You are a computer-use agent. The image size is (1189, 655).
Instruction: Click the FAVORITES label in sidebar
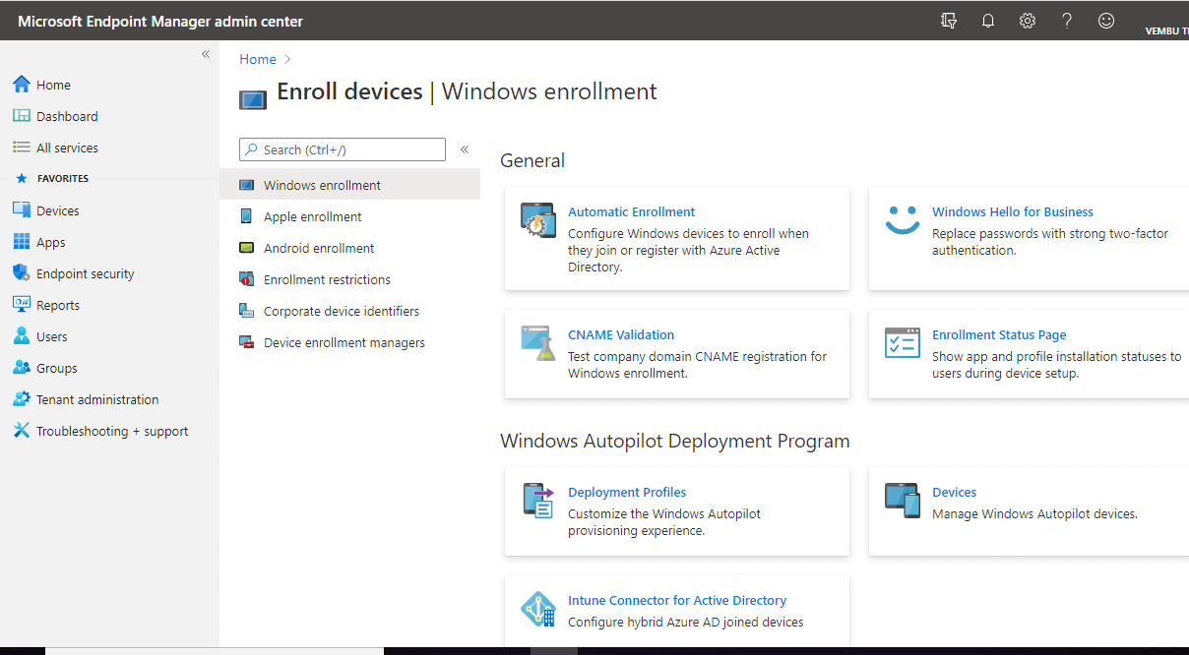coord(63,178)
